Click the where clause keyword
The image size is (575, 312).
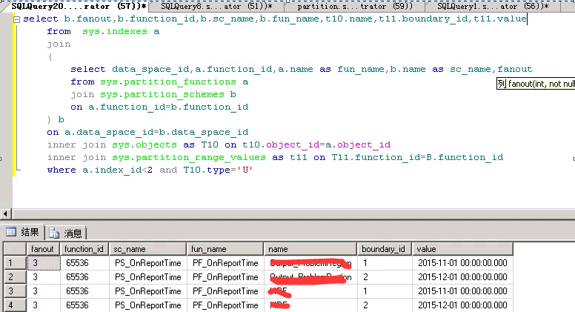[x=62, y=170]
